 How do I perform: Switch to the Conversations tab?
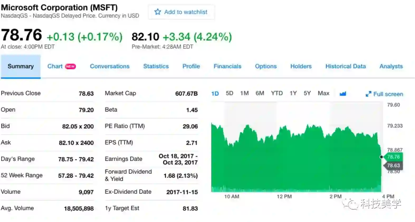(109, 66)
